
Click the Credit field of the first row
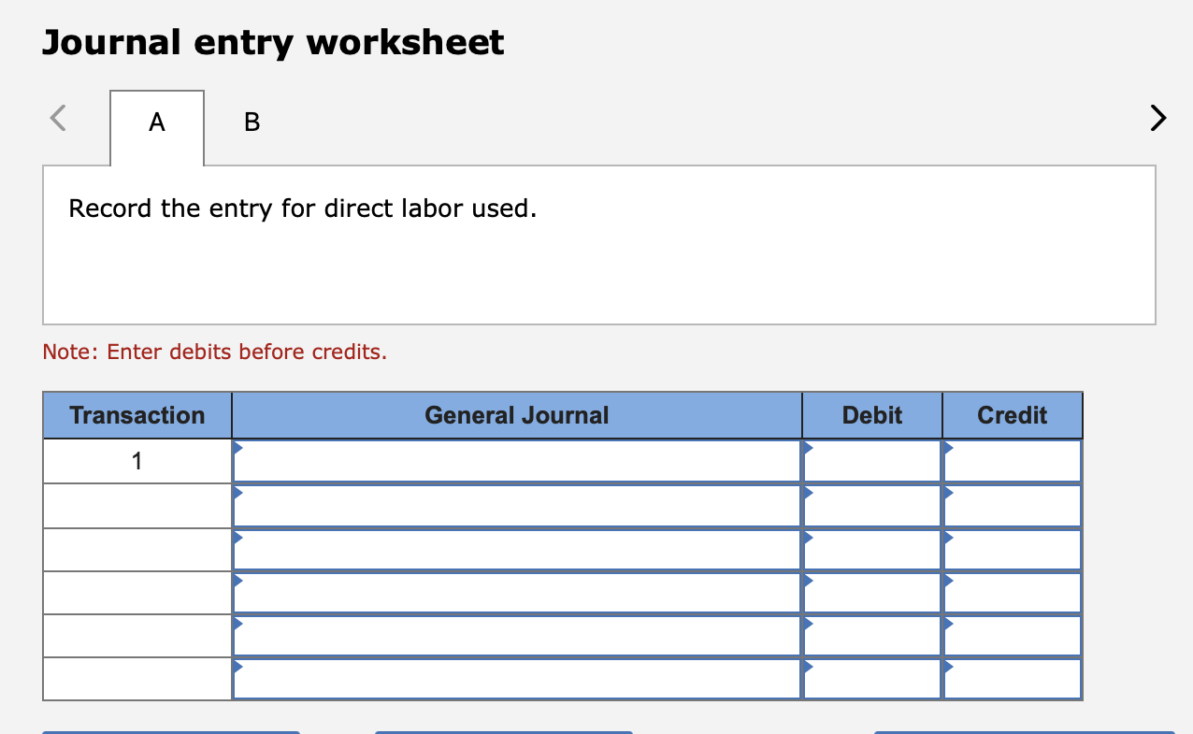tap(1014, 461)
